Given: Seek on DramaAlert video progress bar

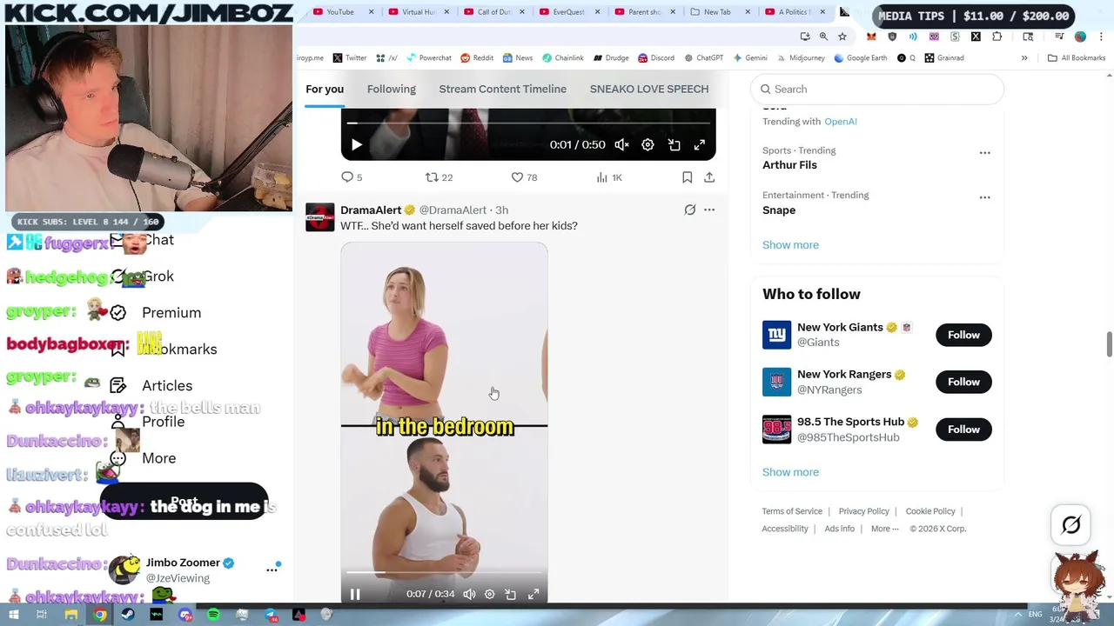Looking at the screenshot, I should 444,573.
